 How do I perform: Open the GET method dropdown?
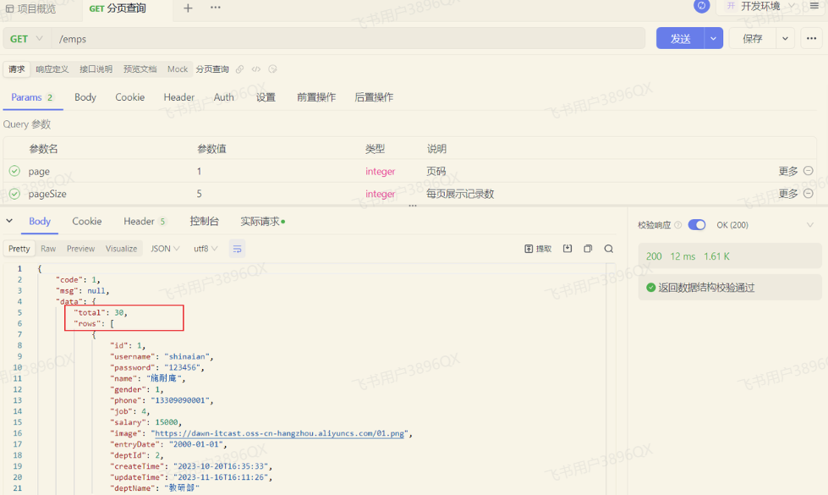point(26,39)
